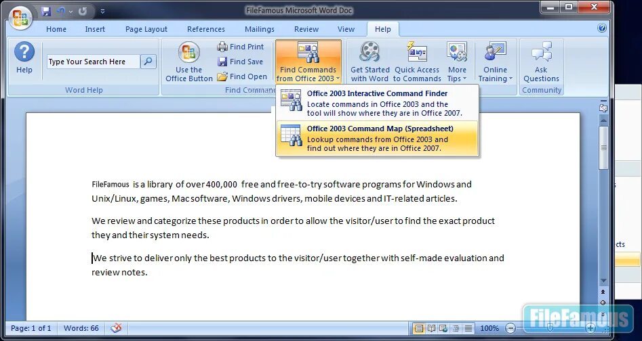Click the Previous Page double-arrow button
The image size is (642, 341).
point(603,292)
